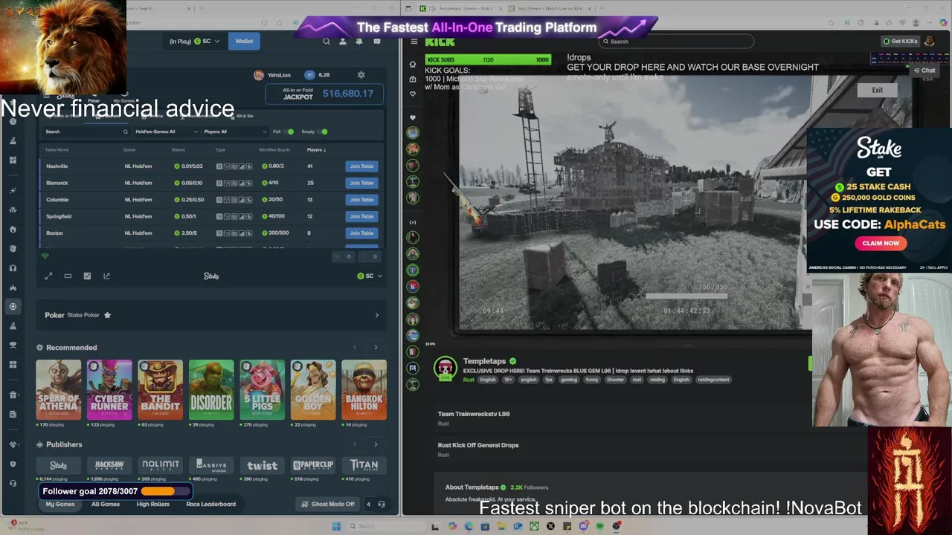Open Rust Kick Off General Drops

point(478,446)
